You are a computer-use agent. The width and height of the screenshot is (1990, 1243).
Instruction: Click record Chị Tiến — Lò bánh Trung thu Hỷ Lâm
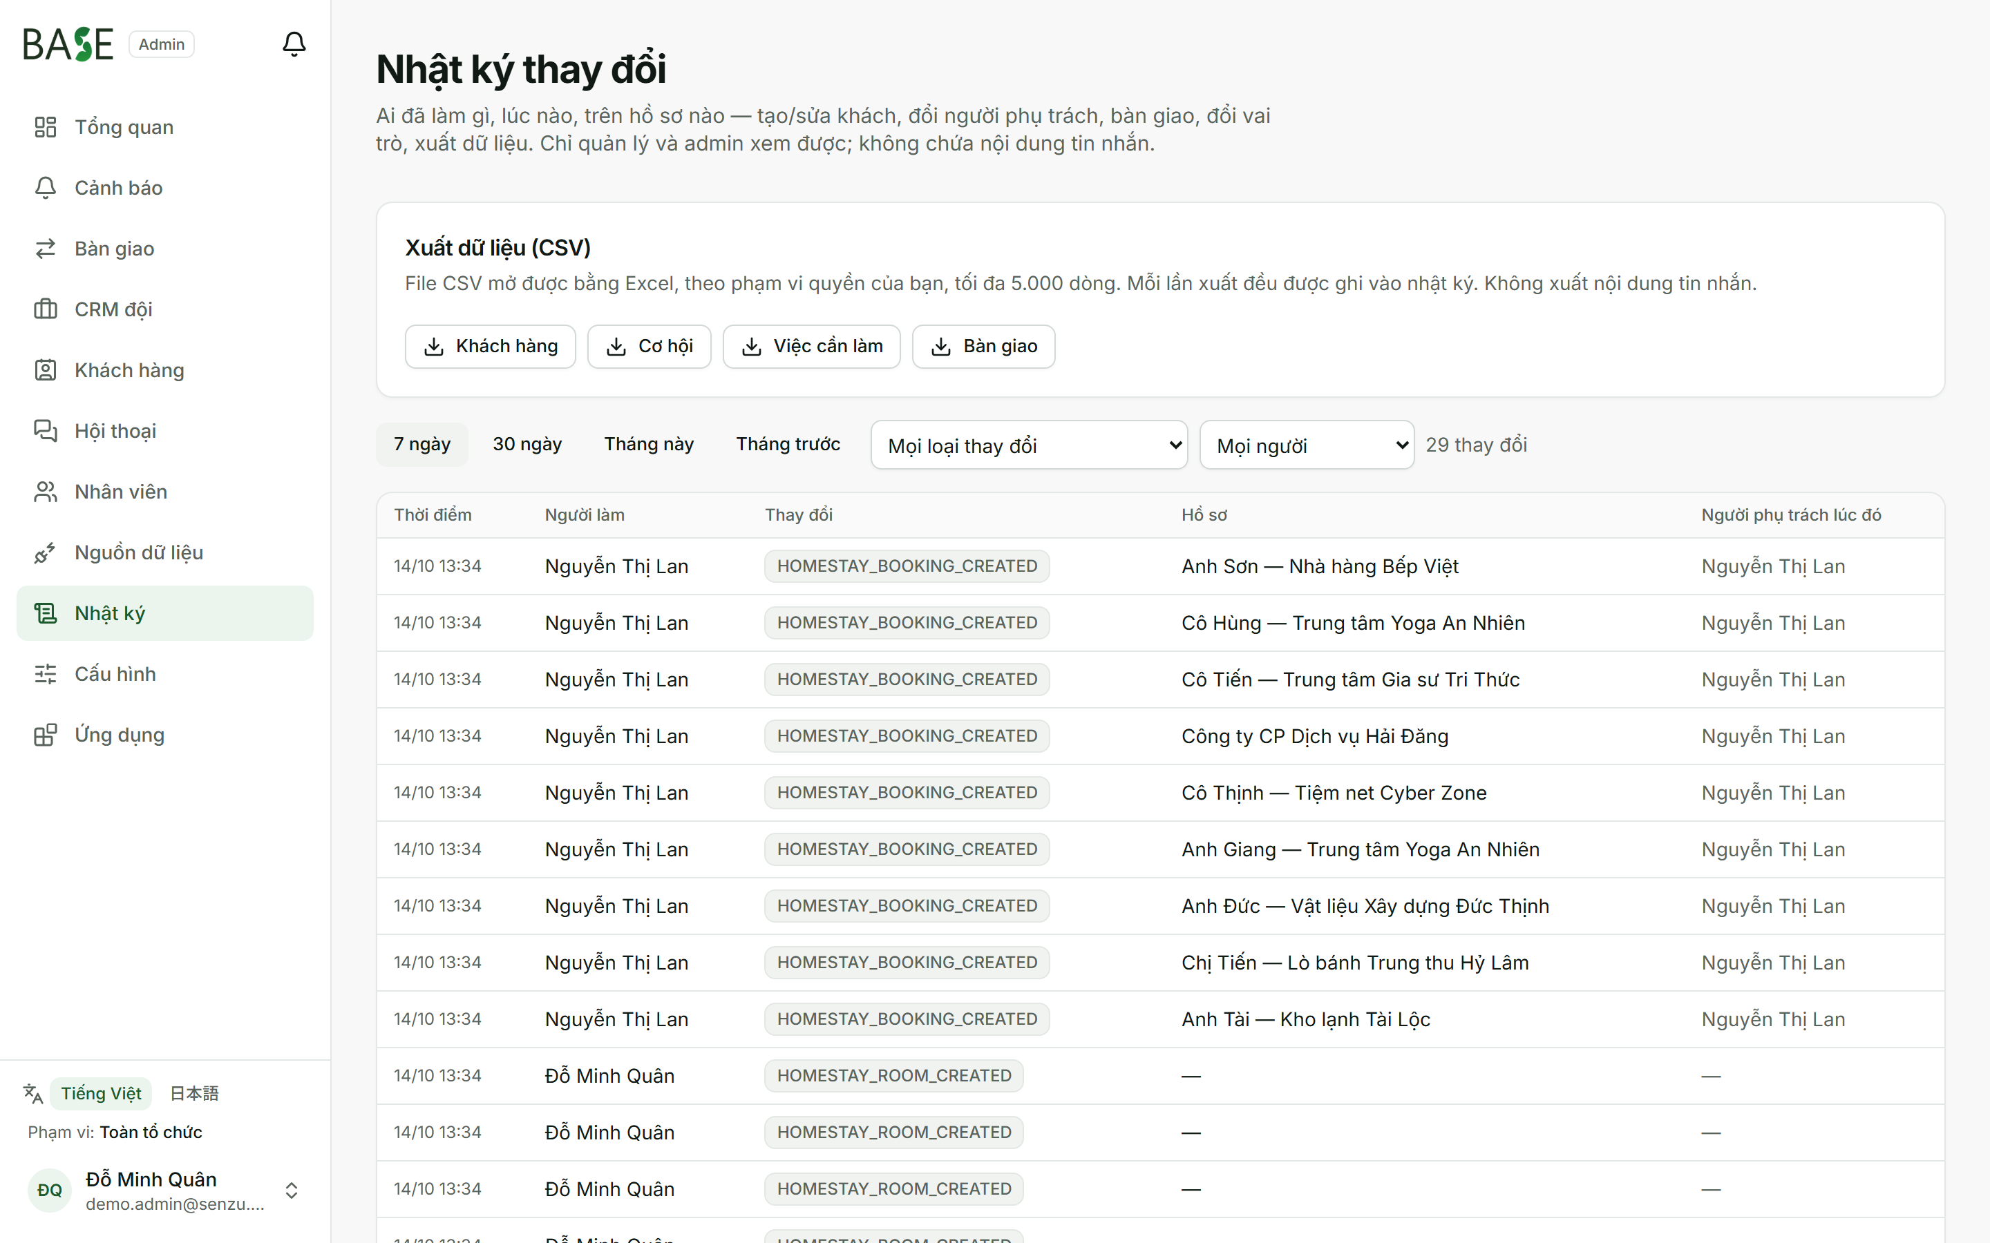coord(1355,963)
